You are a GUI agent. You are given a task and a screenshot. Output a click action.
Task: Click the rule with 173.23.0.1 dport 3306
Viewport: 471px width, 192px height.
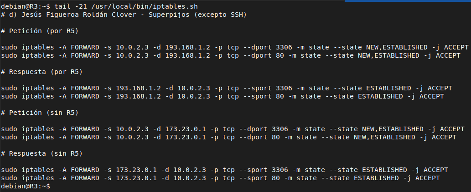click(233, 129)
